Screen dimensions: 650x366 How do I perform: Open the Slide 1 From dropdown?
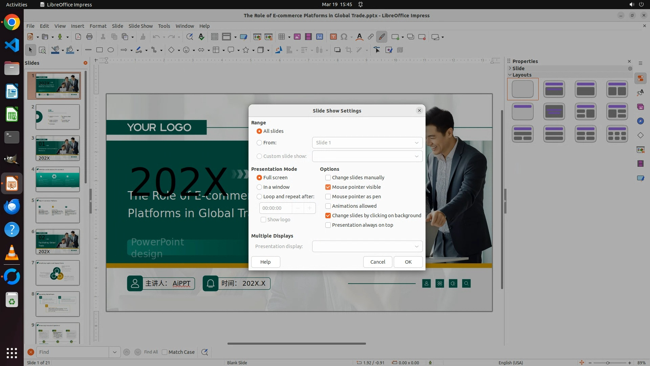367,143
